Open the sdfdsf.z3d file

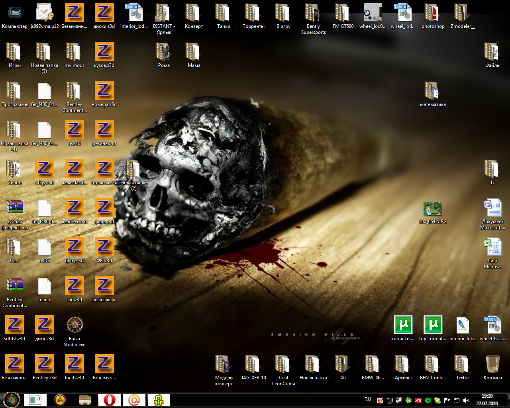pos(15,329)
